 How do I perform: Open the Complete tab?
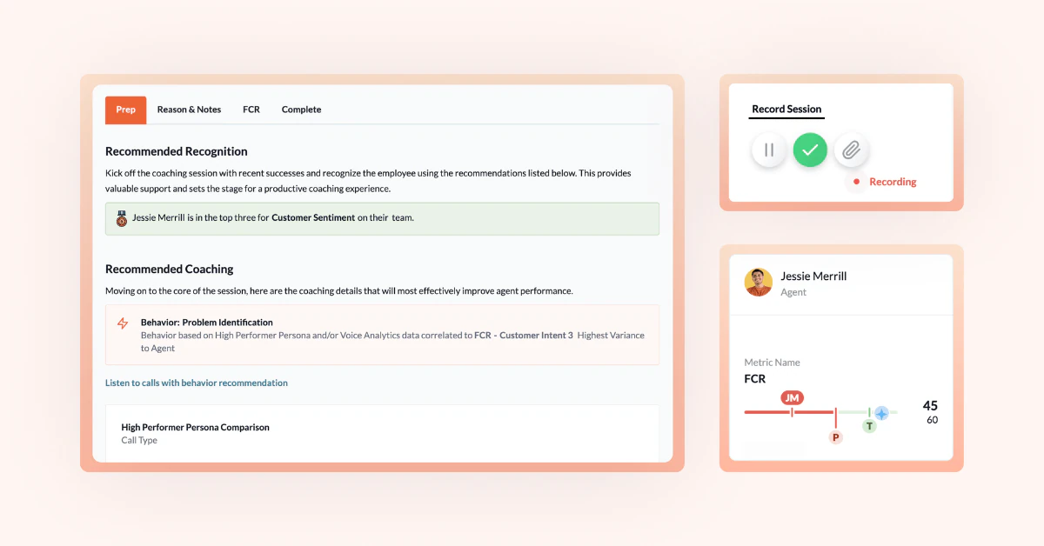[301, 110]
